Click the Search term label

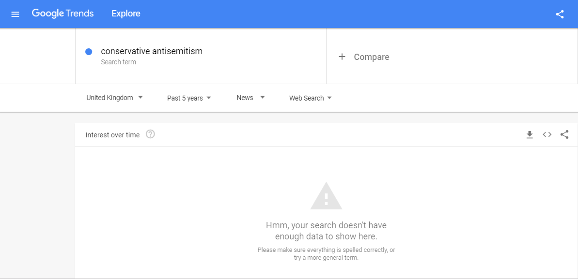click(118, 62)
